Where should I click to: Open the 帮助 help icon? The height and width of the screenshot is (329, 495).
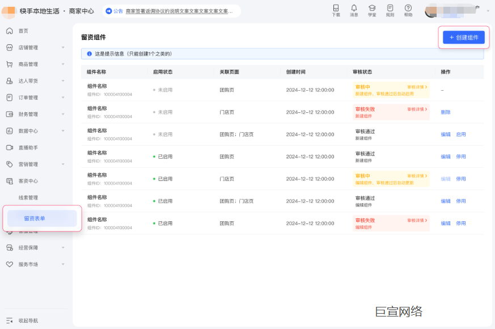click(x=408, y=9)
